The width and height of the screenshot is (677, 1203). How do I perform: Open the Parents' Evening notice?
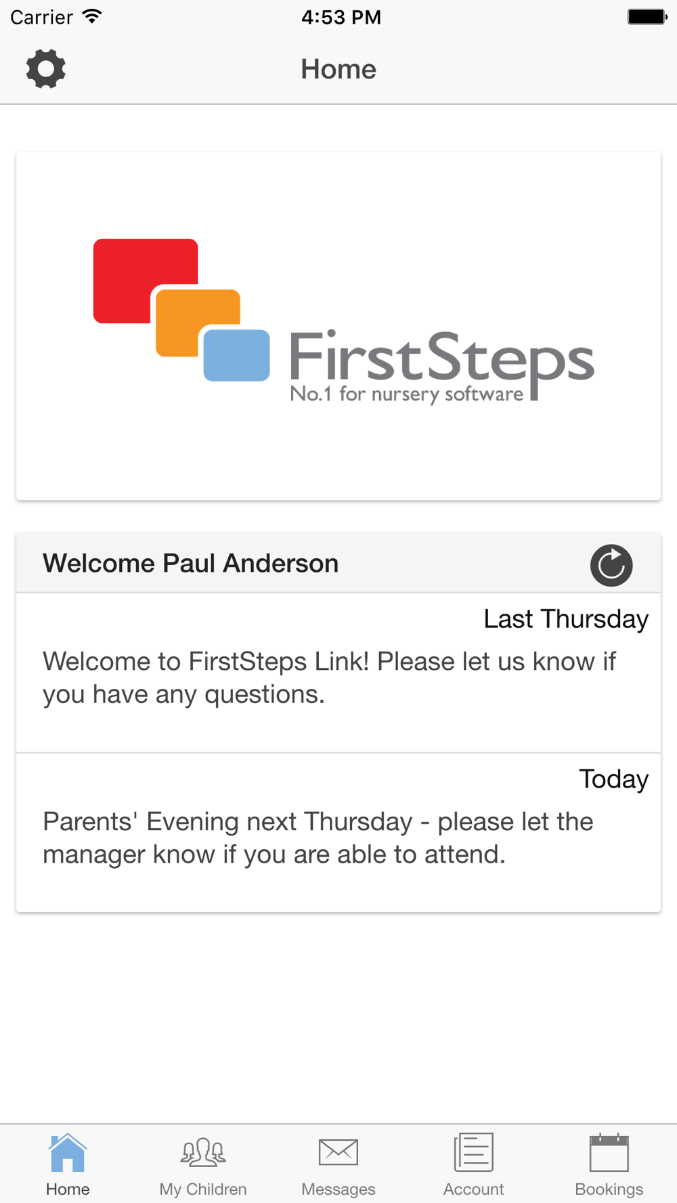338,833
